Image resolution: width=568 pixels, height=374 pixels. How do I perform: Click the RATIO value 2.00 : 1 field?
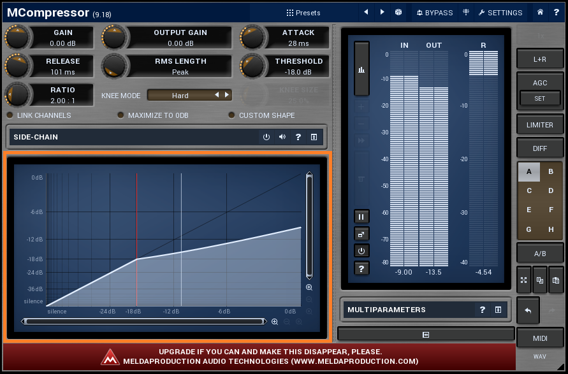[x=62, y=101]
